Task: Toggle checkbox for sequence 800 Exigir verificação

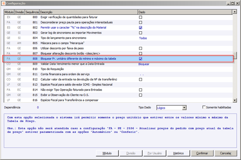Action: click(x=140, y=17)
